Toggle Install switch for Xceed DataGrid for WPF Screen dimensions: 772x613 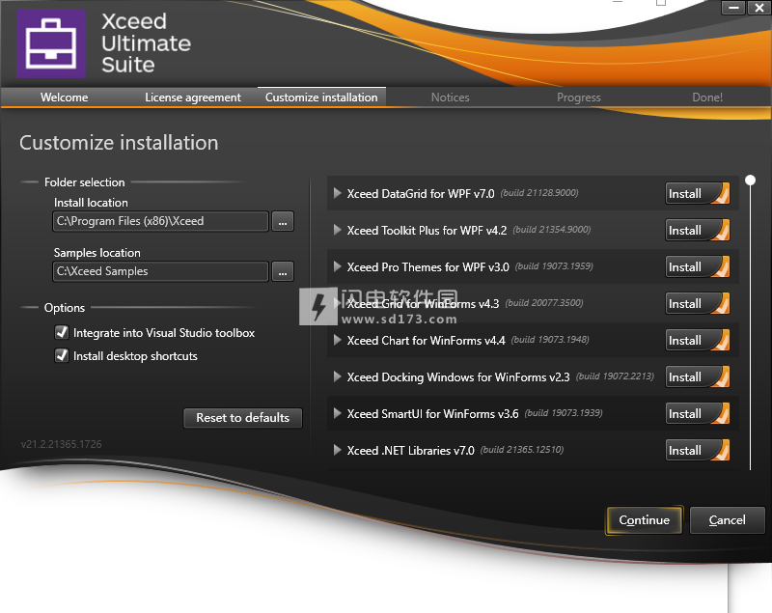[x=698, y=193]
